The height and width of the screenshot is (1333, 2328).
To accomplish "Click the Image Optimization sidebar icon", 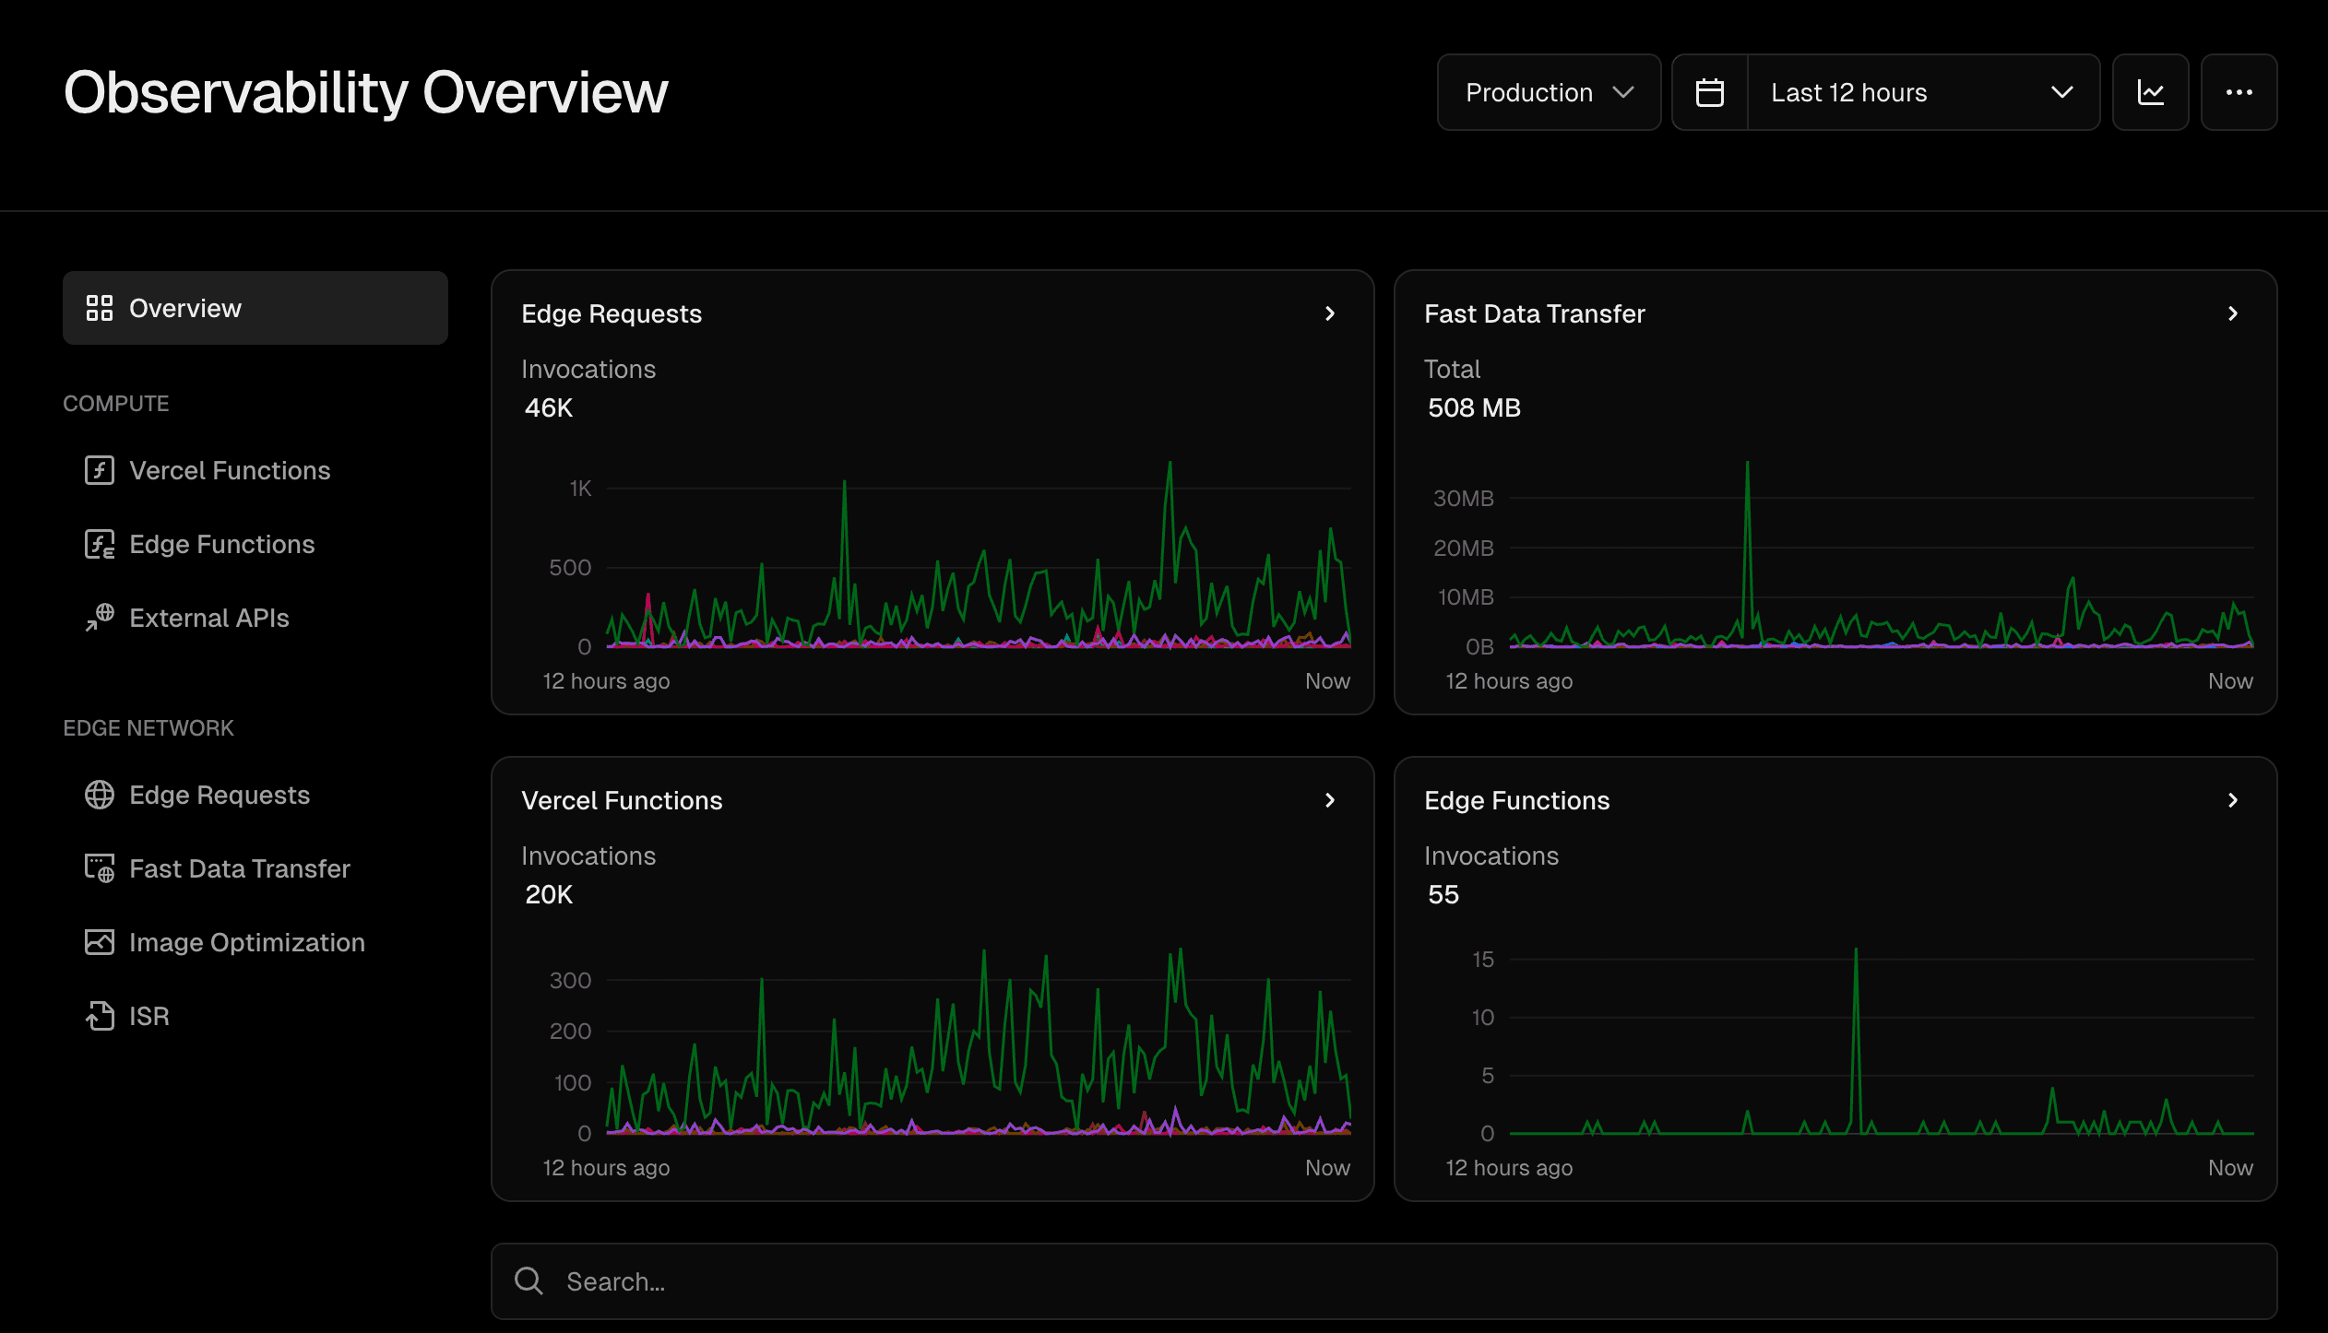I will 100,942.
